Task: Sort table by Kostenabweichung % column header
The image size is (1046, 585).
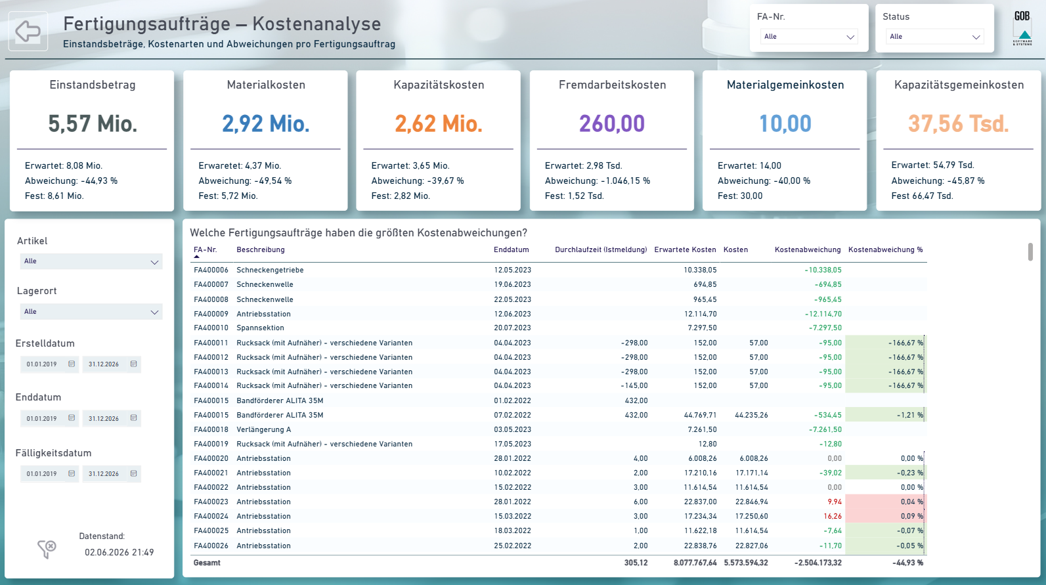Action: point(885,249)
